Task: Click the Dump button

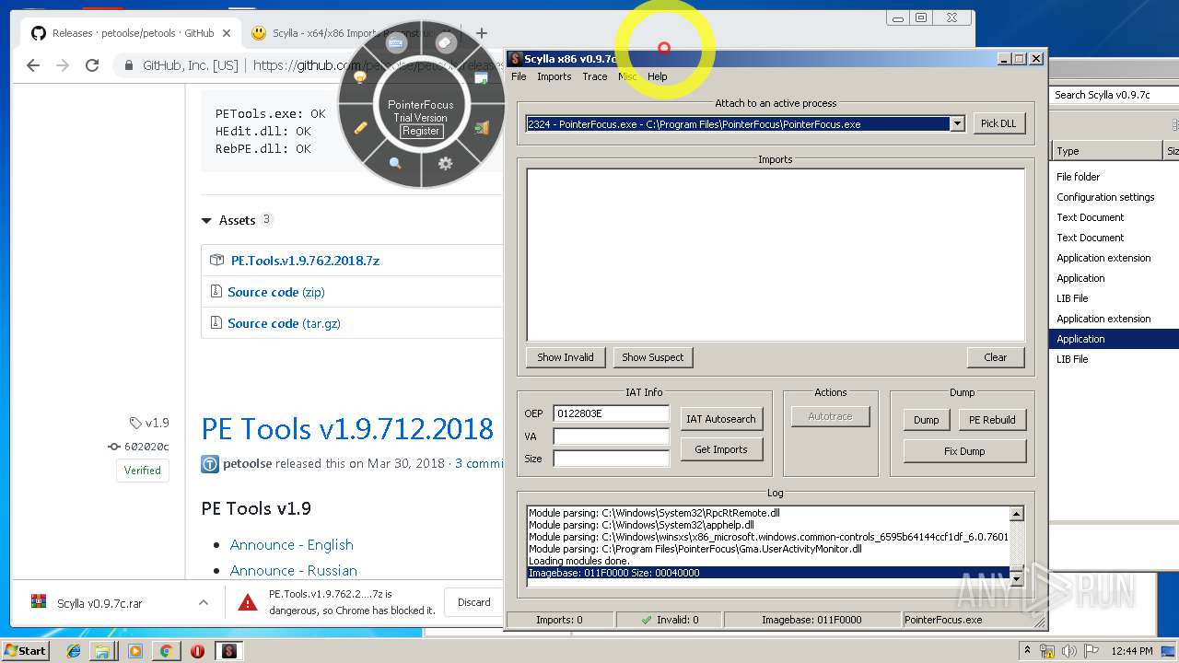Action: [x=927, y=420]
